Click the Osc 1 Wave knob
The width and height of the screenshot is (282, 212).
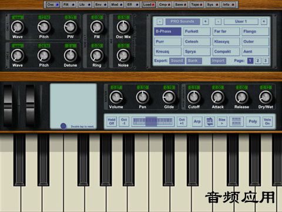pyautogui.click(x=17, y=27)
